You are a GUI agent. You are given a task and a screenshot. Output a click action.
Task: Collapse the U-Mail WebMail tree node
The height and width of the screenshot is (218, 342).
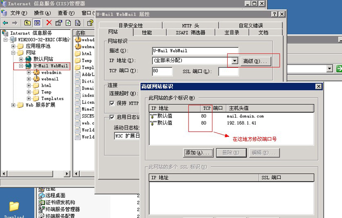pos(21,66)
